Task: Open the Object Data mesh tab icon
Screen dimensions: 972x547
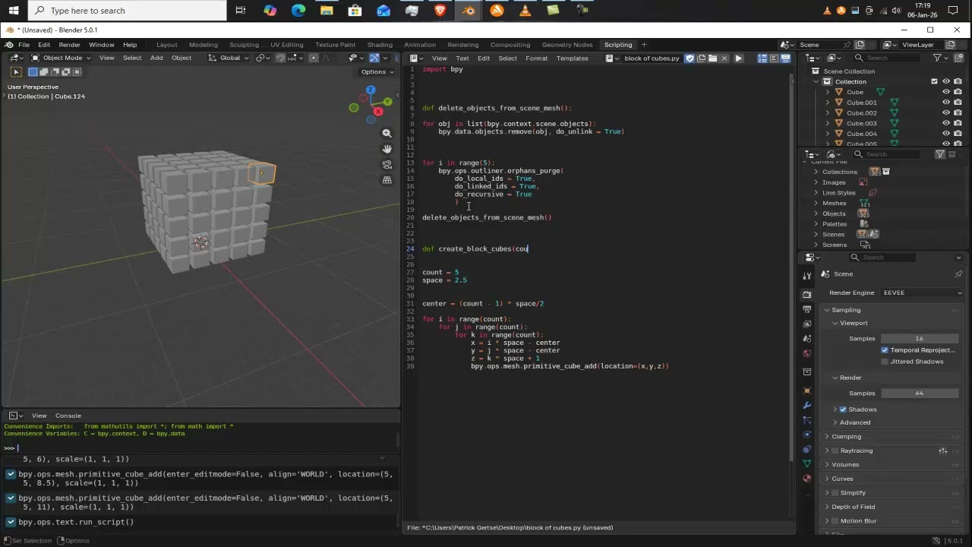Action: 806,463
